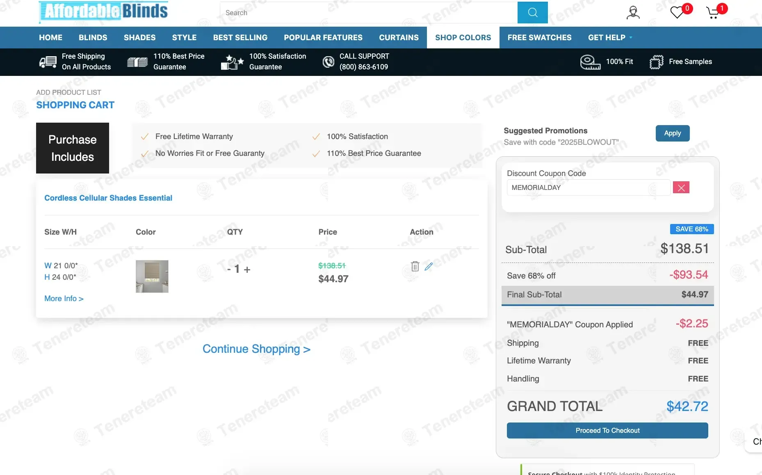Open Cordless Cellular Shades Essential product link
This screenshot has height=475, width=762.
click(x=108, y=198)
